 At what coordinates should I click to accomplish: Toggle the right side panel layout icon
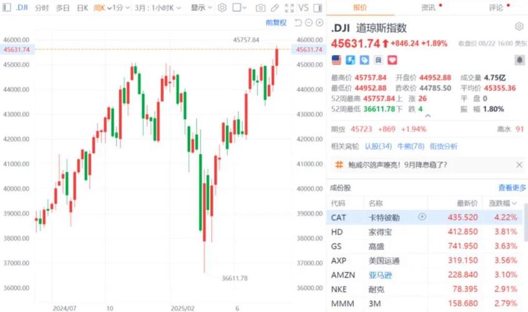click(x=318, y=8)
